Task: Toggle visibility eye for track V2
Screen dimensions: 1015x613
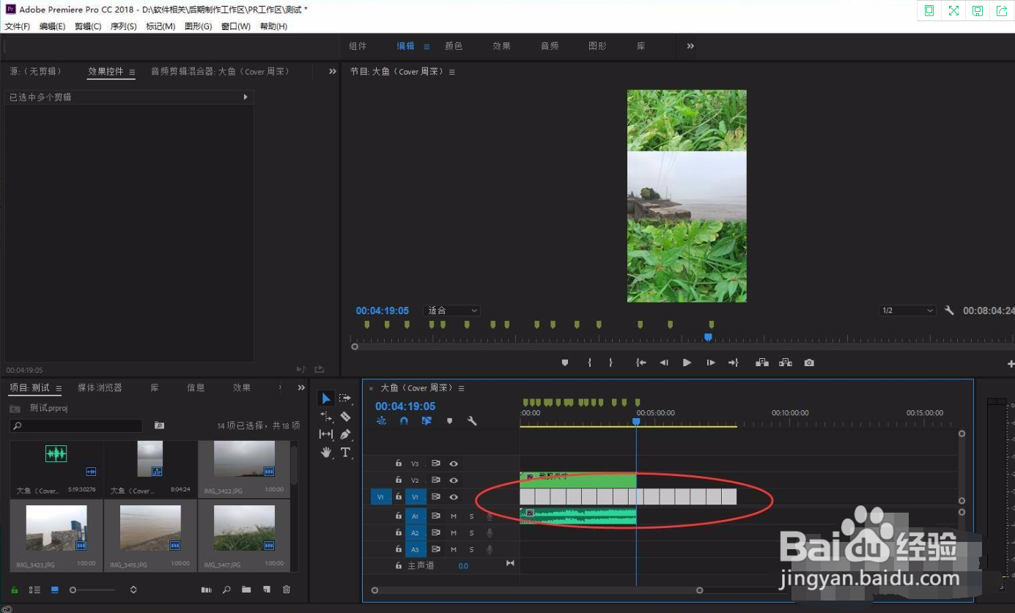Action: tap(454, 480)
